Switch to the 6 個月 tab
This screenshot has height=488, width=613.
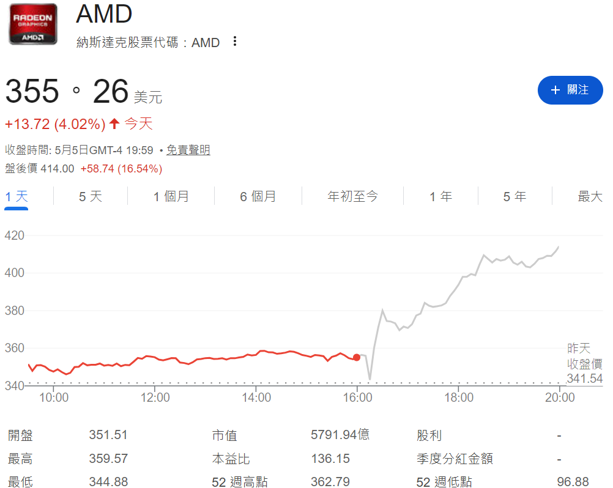pos(258,196)
